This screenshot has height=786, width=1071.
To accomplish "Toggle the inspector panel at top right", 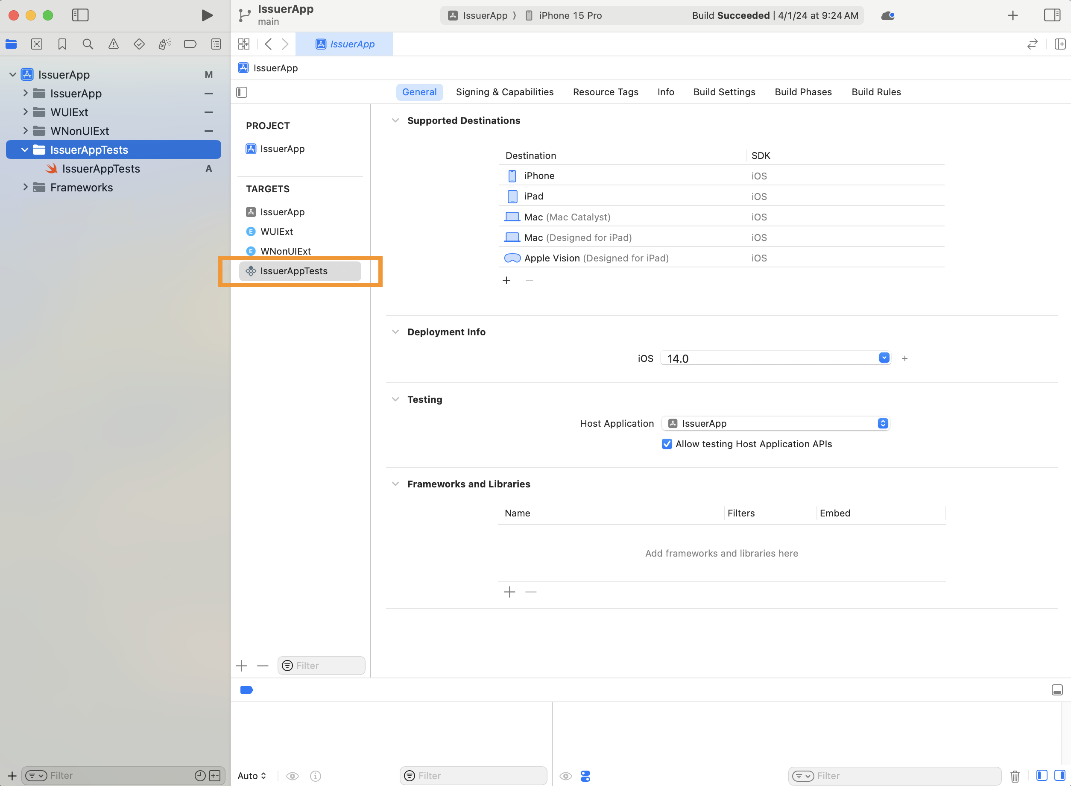I will click(x=1051, y=15).
